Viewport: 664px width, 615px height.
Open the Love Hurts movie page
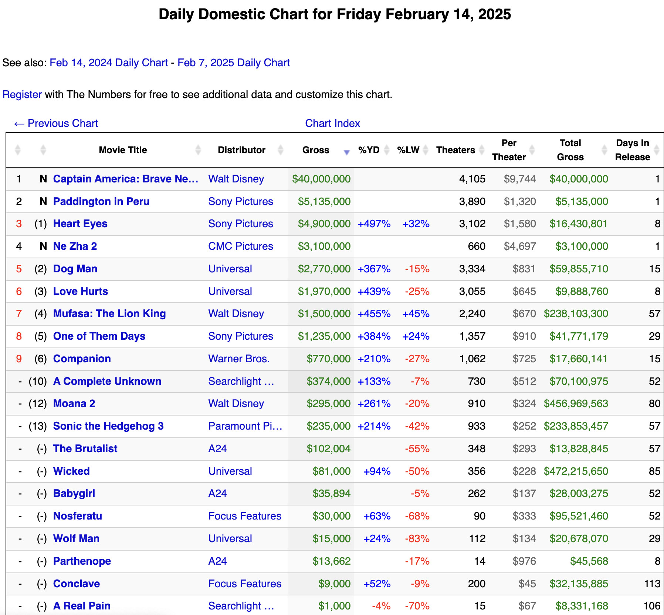[81, 291]
